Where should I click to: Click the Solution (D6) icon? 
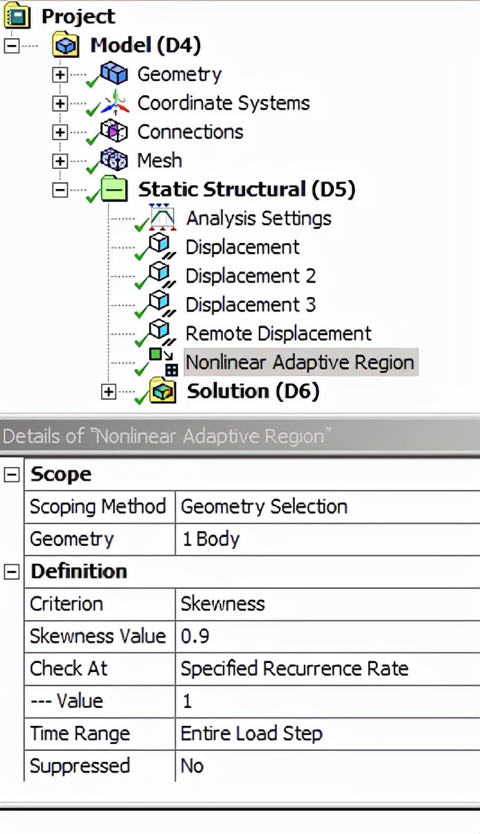point(162,391)
